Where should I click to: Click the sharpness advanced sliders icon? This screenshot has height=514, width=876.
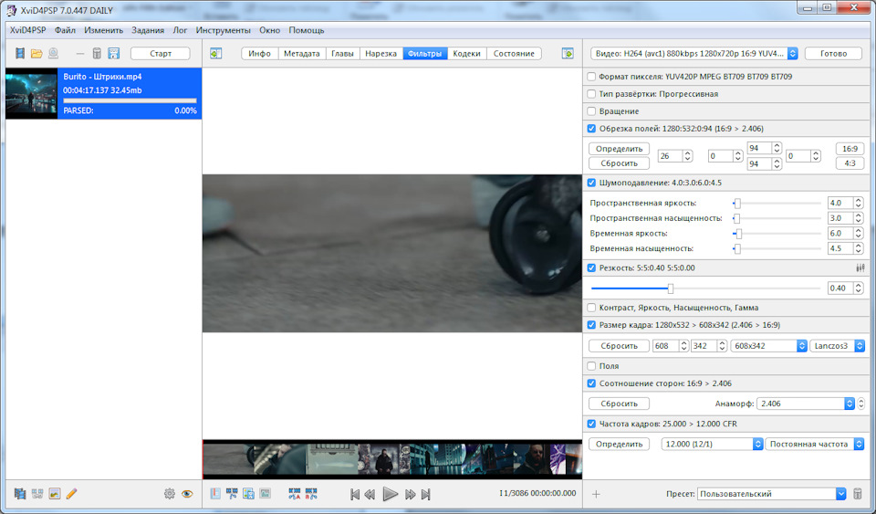coord(860,268)
